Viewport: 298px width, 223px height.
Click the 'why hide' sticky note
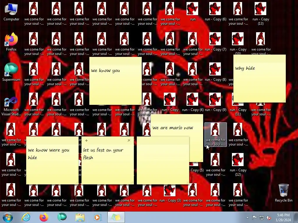pyautogui.click(x=259, y=78)
